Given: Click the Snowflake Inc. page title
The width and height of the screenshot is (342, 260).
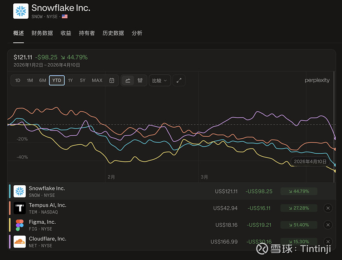Looking at the screenshot, I should coord(61,8).
